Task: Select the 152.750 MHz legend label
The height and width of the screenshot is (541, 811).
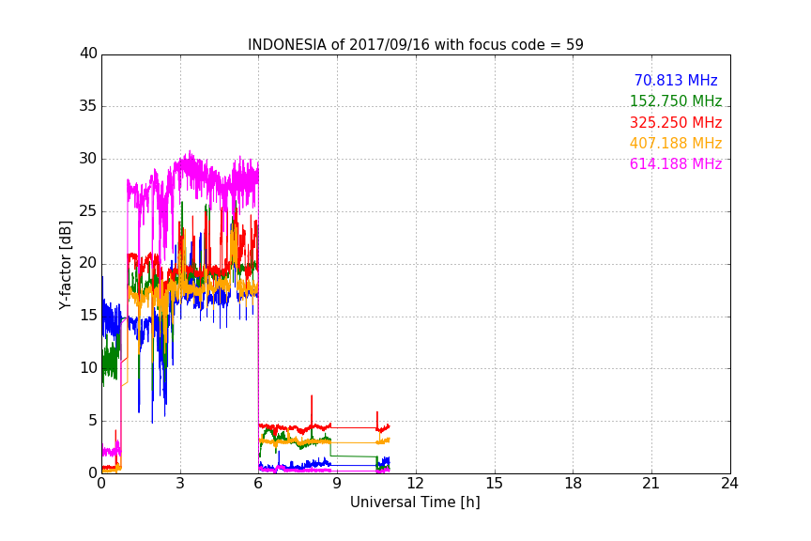Action: 676,100
